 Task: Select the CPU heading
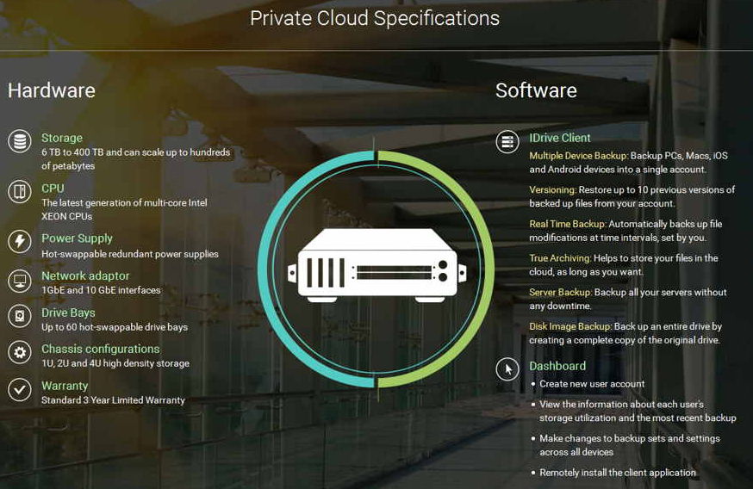pyautogui.click(x=53, y=189)
